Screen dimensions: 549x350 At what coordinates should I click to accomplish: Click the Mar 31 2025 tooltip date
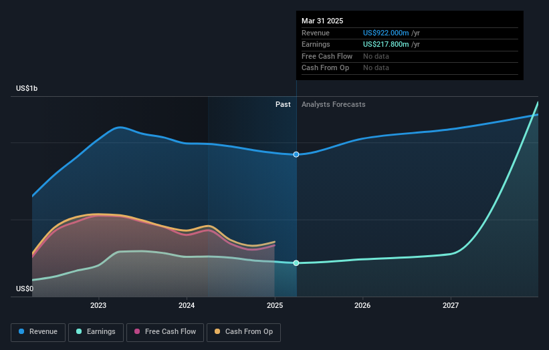click(x=322, y=21)
